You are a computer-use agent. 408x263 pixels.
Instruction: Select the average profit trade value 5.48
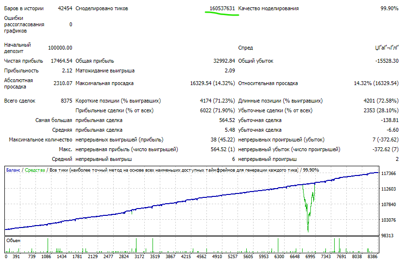click(x=230, y=130)
